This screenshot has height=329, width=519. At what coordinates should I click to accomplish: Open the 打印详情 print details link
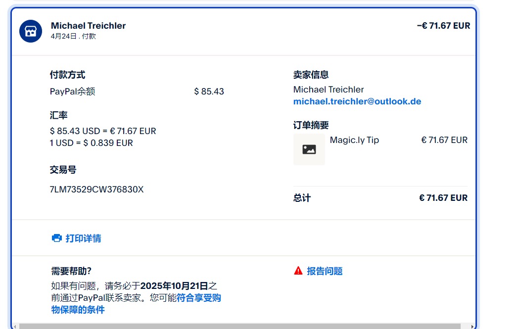[x=83, y=238]
